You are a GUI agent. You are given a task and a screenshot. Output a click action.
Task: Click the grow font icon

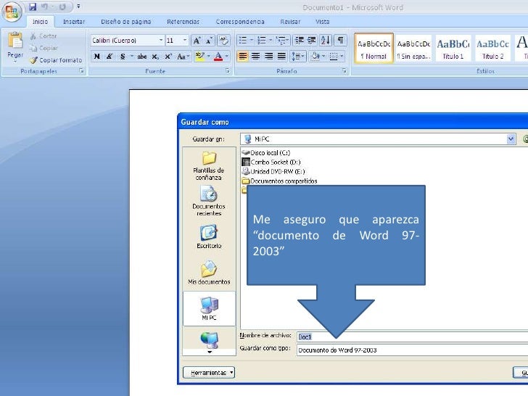197,41
